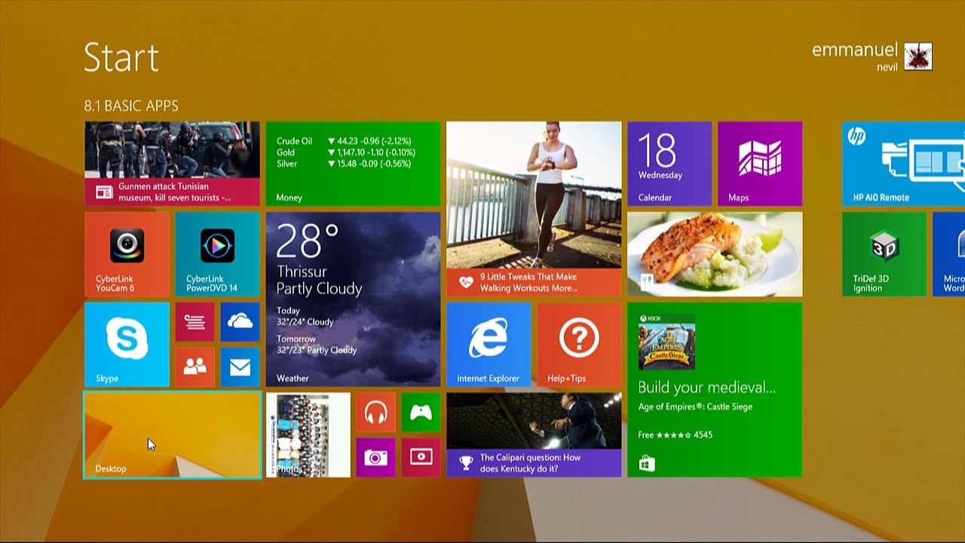This screenshot has width=965, height=543.
Task: Open the Mail envelope tile
Action: pyautogui.click(x=240, y=367)
